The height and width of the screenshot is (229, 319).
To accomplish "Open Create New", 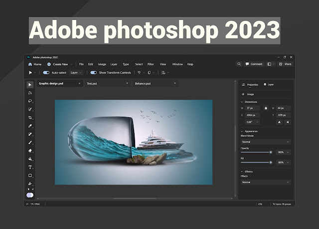I will point(58,64).
